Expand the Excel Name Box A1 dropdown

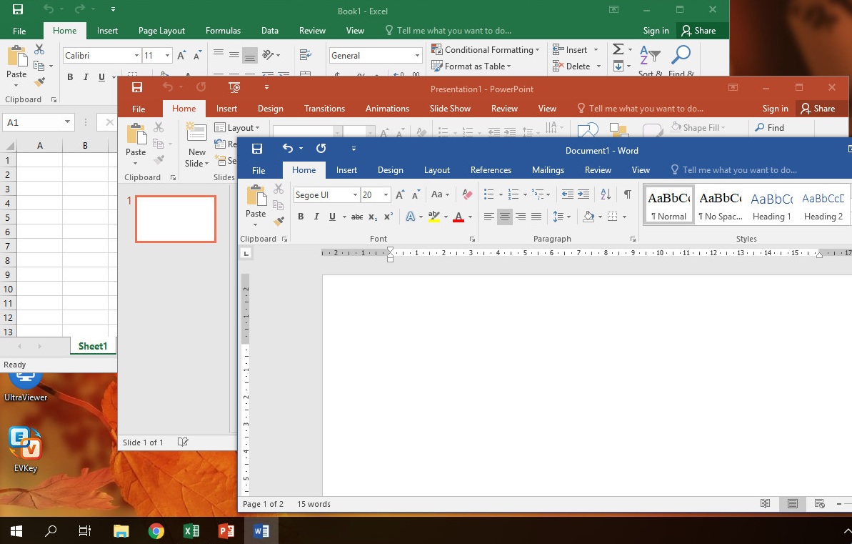[67, 122]
